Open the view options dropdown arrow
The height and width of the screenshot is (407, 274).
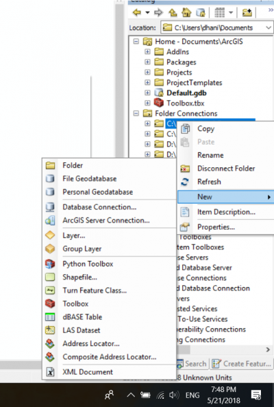point(231,12)
